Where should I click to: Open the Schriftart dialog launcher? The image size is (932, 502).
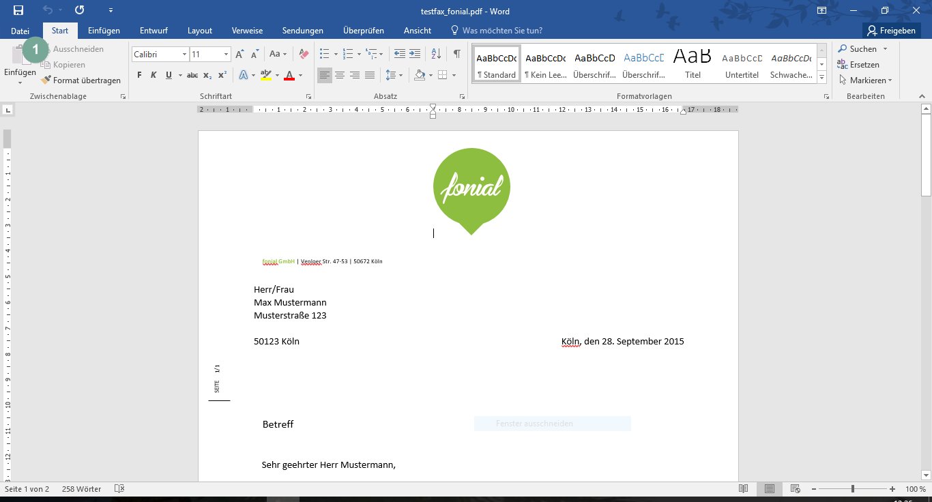tap(309, 97)
